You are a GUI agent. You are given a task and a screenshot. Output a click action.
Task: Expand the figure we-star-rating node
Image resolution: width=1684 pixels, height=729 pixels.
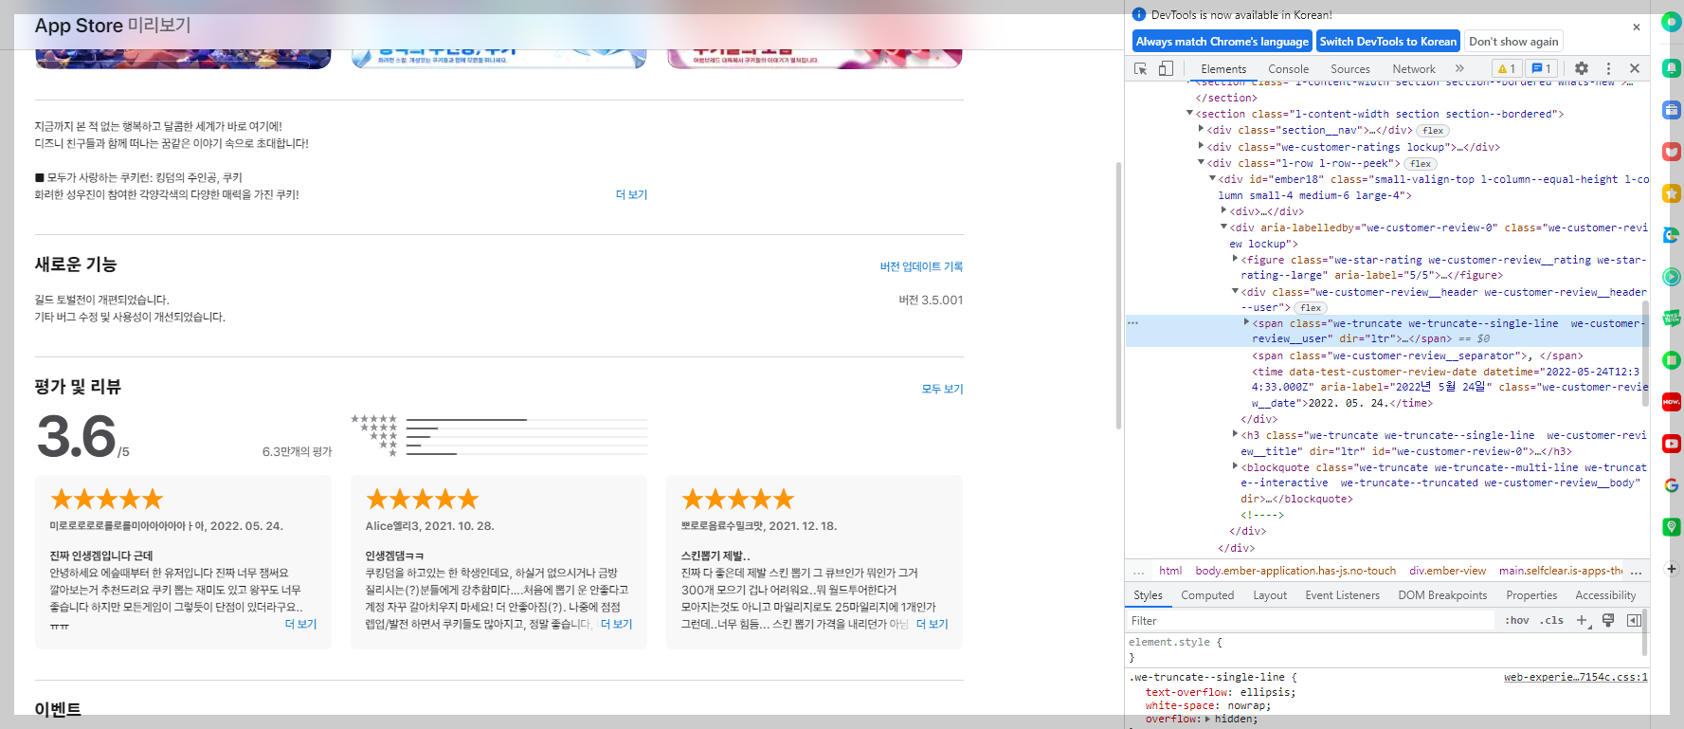(1235, 258)
